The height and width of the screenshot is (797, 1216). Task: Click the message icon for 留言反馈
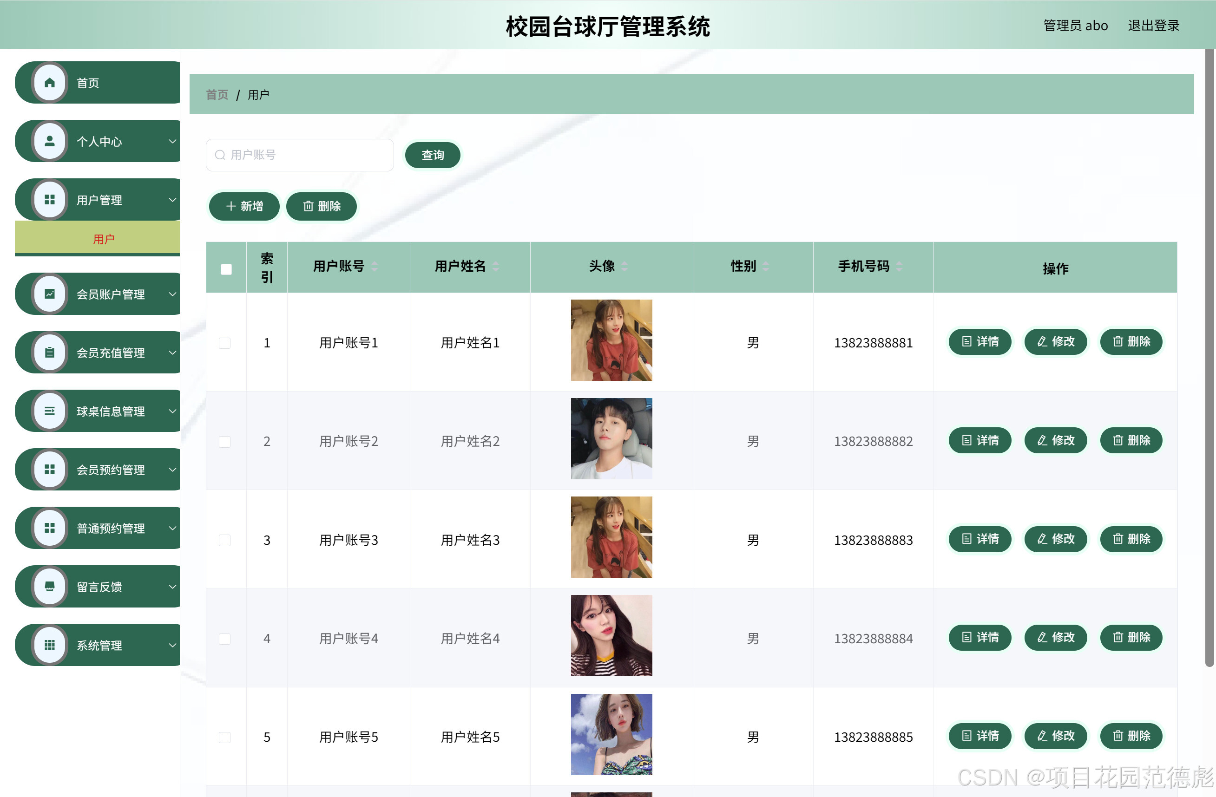(x=50, y=587)
